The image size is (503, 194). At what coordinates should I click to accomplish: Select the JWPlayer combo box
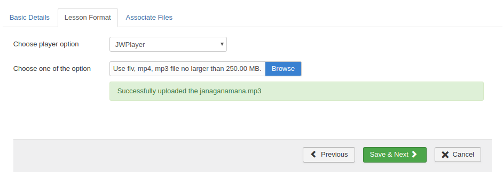coord(168,44)
